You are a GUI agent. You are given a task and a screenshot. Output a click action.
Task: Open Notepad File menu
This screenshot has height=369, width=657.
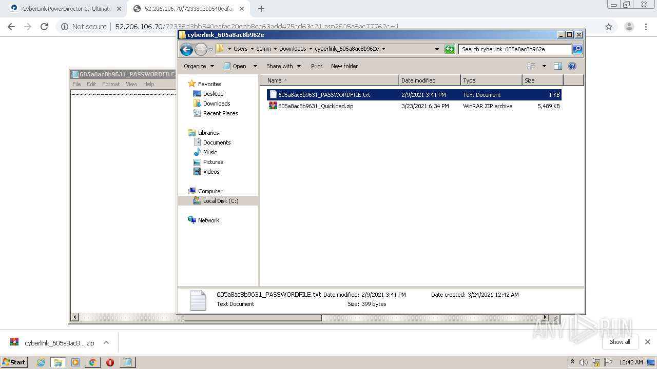76,84
